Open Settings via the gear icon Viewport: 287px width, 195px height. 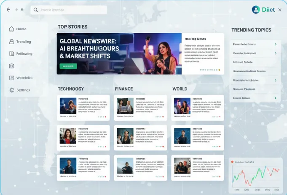pyautogui.click(x=12, y=90)
